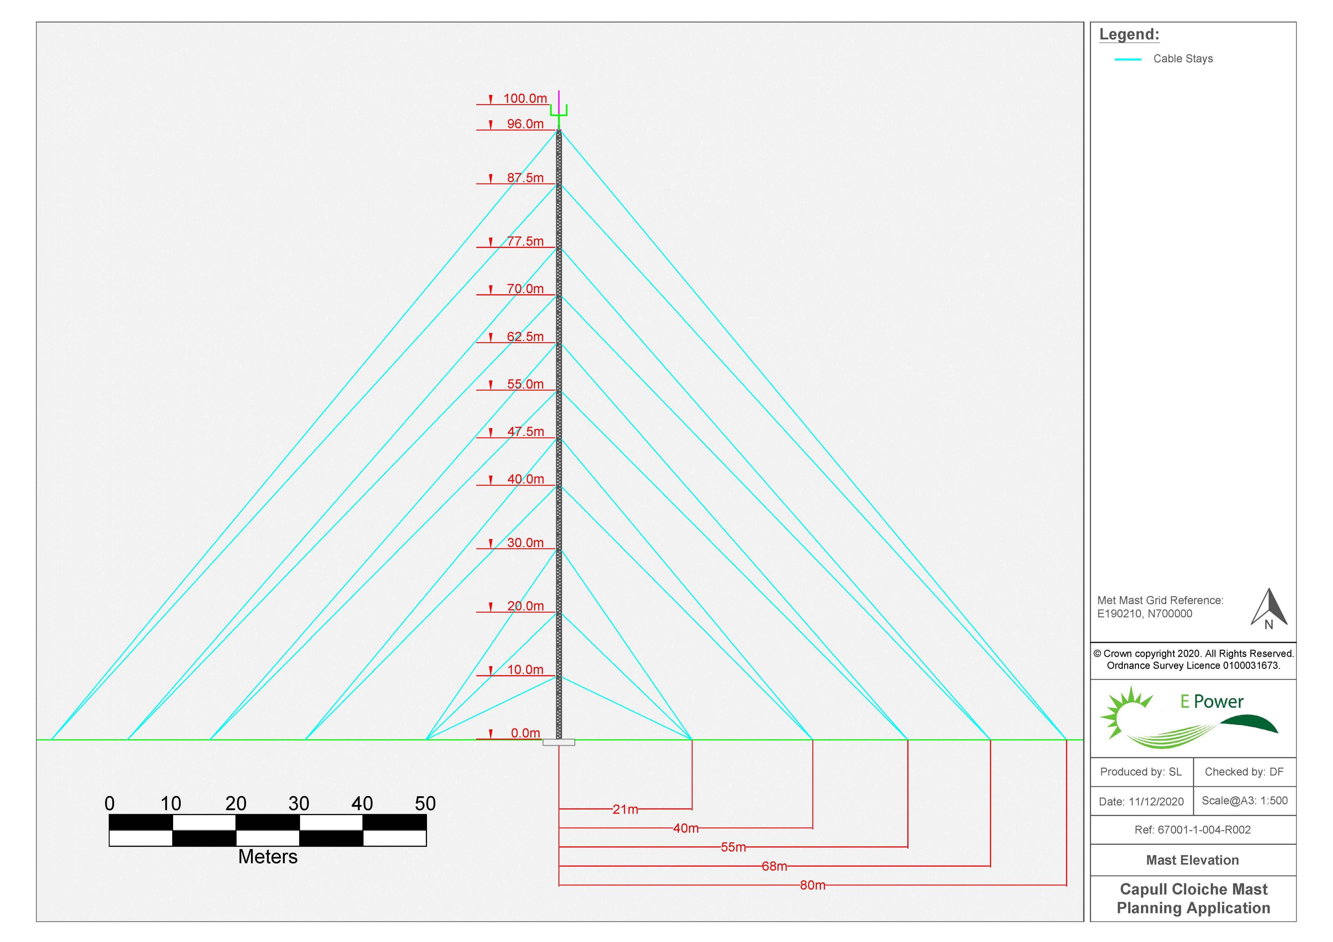Image resolution: width=1333 pixels, height=942 pixels.
Task: Select the '100.0m' height label
Action: pyautogui.click(x=525, y=98)
